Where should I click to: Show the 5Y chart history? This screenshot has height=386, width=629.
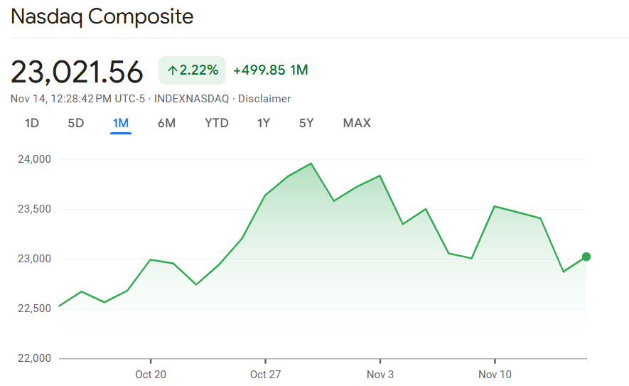click(306, 123)
